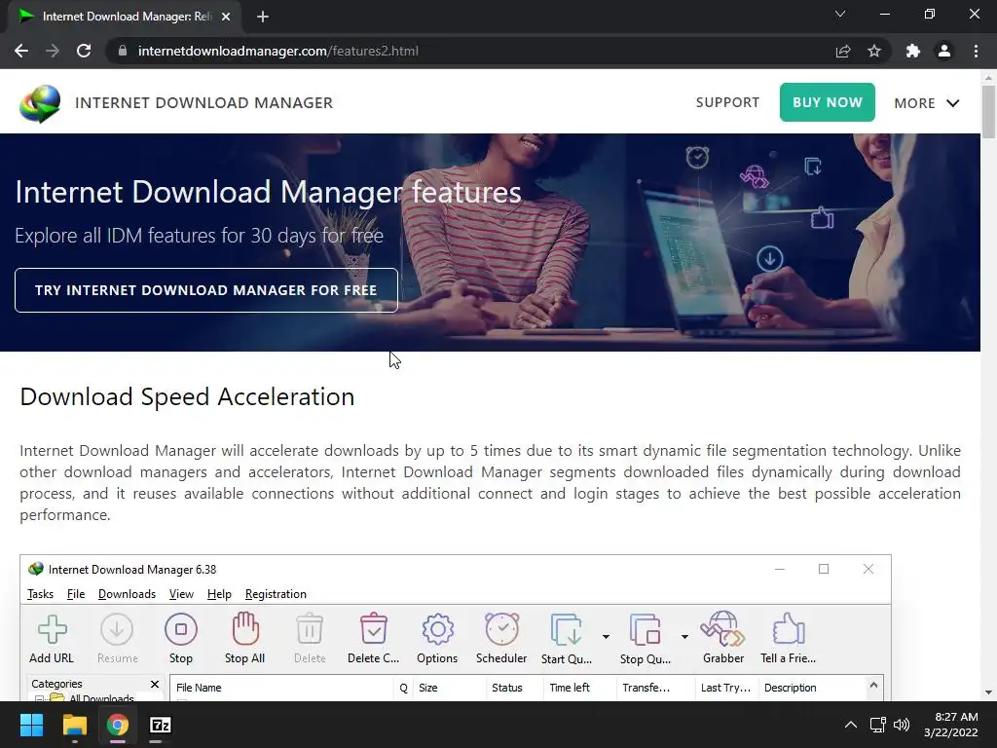Sort by File Name column header
This screenshot has height=748, width=997.
(281, 688)
